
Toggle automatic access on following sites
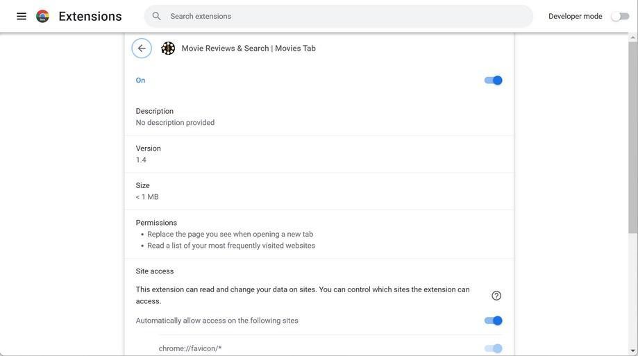click(x=493, y=321)
